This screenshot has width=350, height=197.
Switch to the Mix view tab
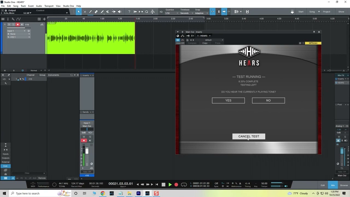coord(333,185)
